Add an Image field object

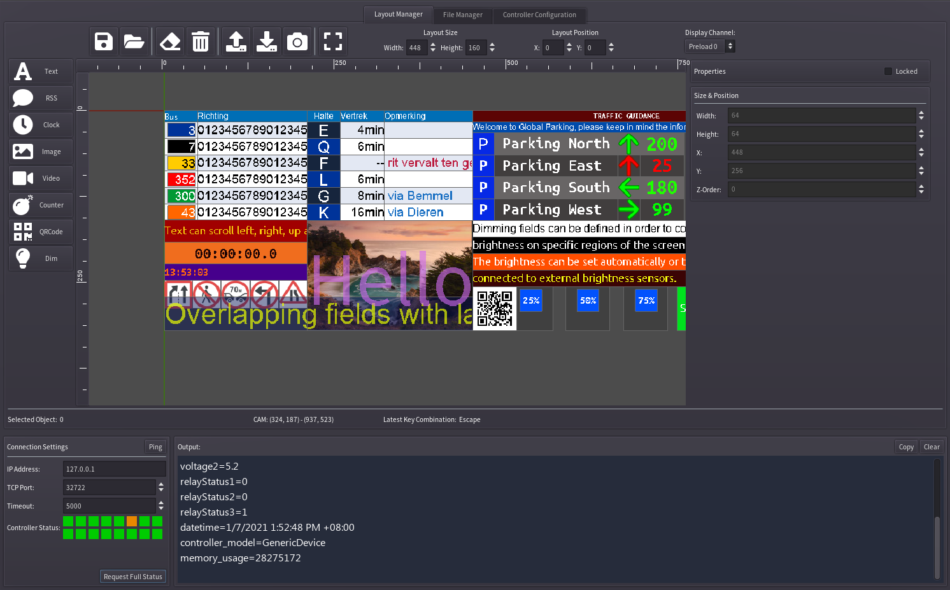tap(41, 151)
